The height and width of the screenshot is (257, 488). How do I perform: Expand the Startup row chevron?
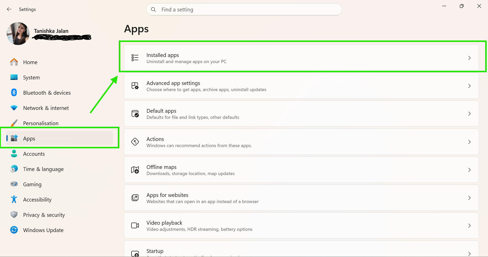click(469, 254)
